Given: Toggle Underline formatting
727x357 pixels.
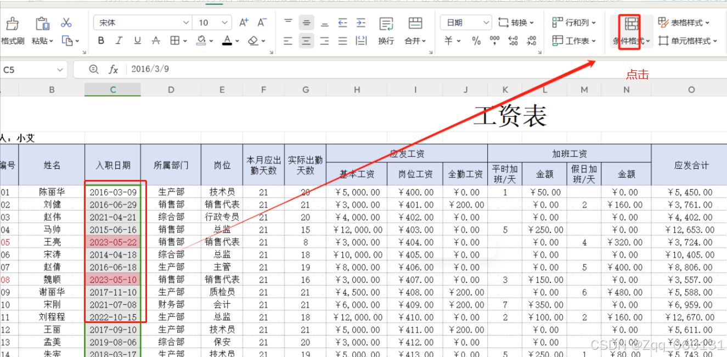Looking at the screenshot, I should coord(137,41).
